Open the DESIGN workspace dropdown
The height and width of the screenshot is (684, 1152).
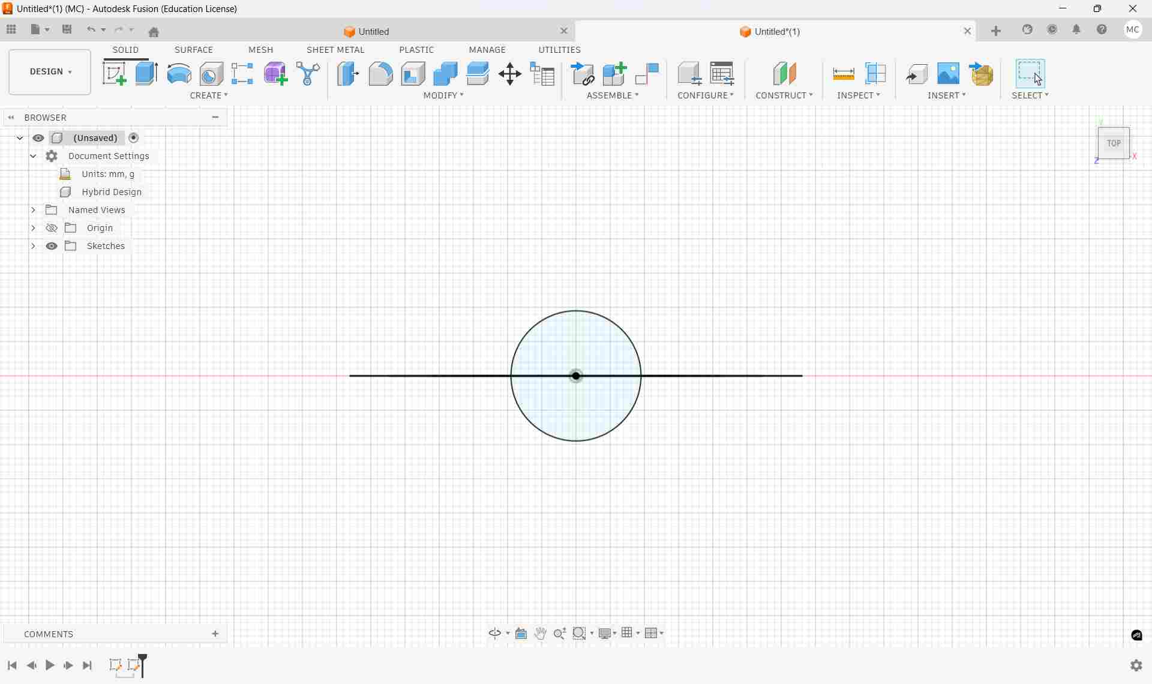click(x=50, y=72)
